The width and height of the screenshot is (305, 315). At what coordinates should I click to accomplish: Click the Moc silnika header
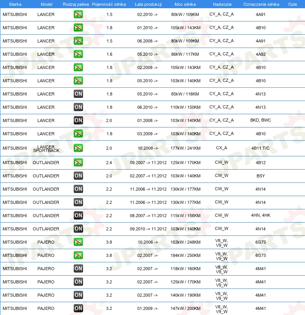coord(185,4)
